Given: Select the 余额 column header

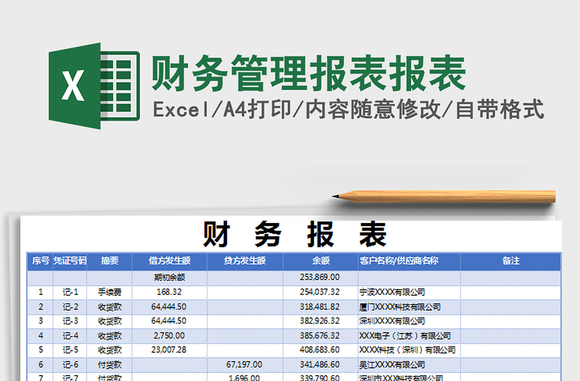Looking at the screenshot, I should pos(320,261).
